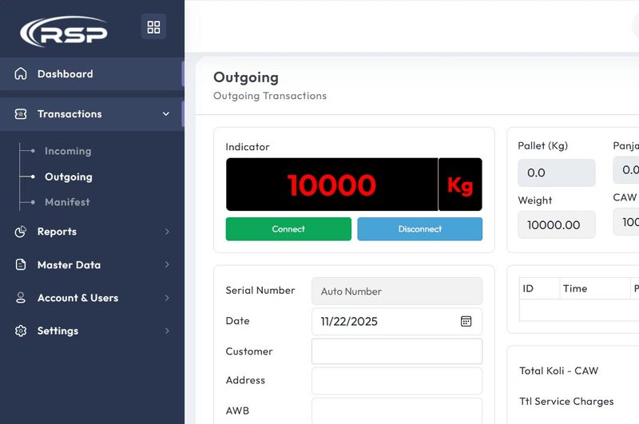
Task: Collapse the Transactions menu chevron
Action: click(x=166, y=114)
